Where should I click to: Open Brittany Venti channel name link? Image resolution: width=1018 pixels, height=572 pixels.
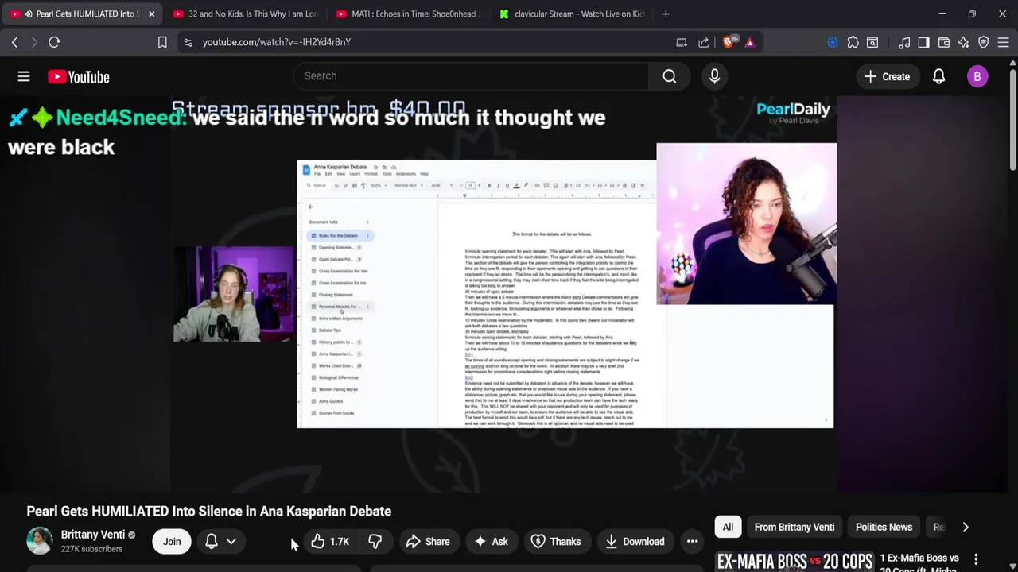92,535
